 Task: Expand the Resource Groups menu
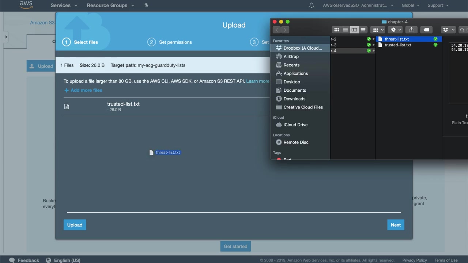pyautogui.click(x=110, y=5)
